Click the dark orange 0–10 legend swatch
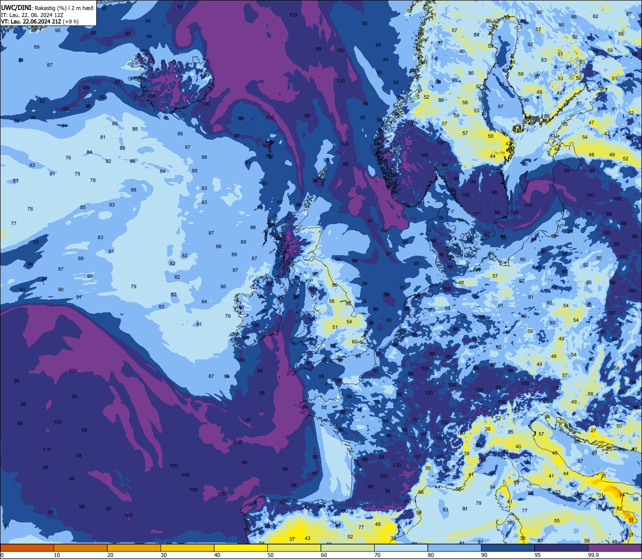The height and width of the screenshot is (559, 642). click(27, 547)
